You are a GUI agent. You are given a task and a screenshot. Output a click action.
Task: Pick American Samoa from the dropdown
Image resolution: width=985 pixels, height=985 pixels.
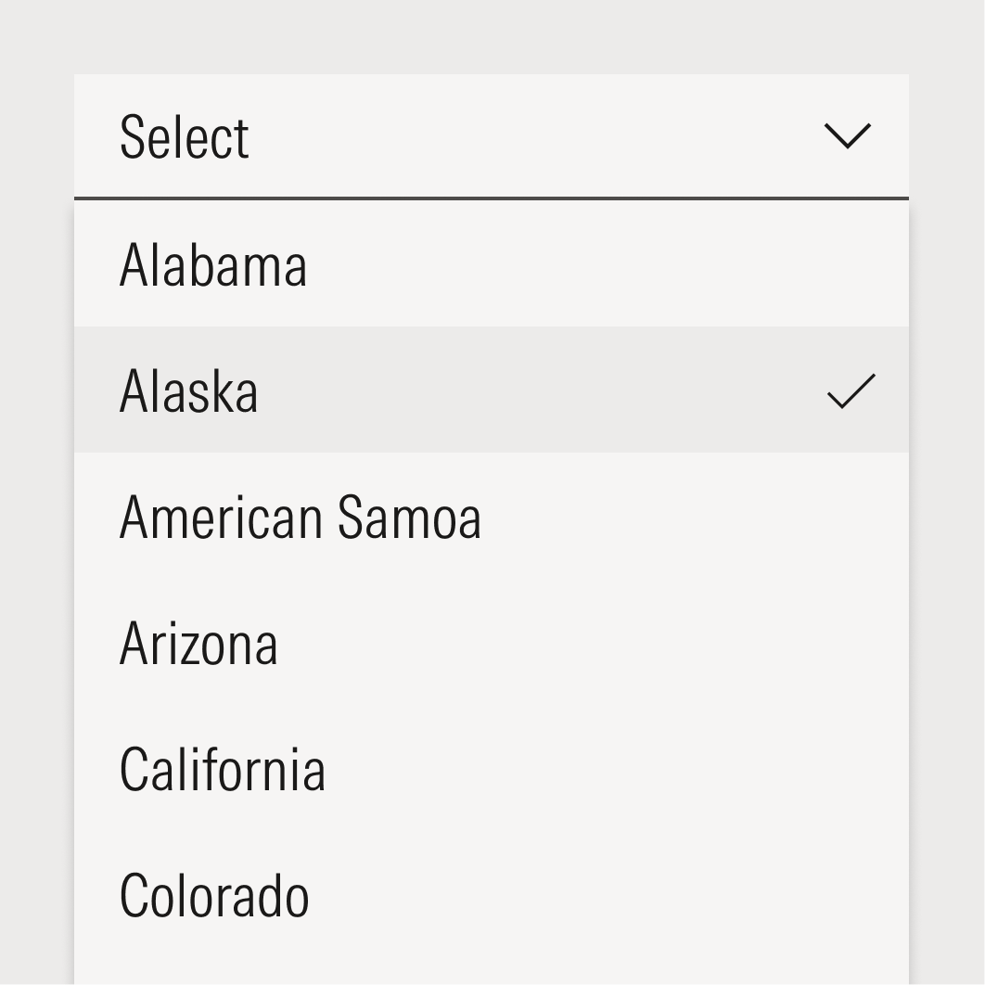pyautogui.click(x=491, y=517)
